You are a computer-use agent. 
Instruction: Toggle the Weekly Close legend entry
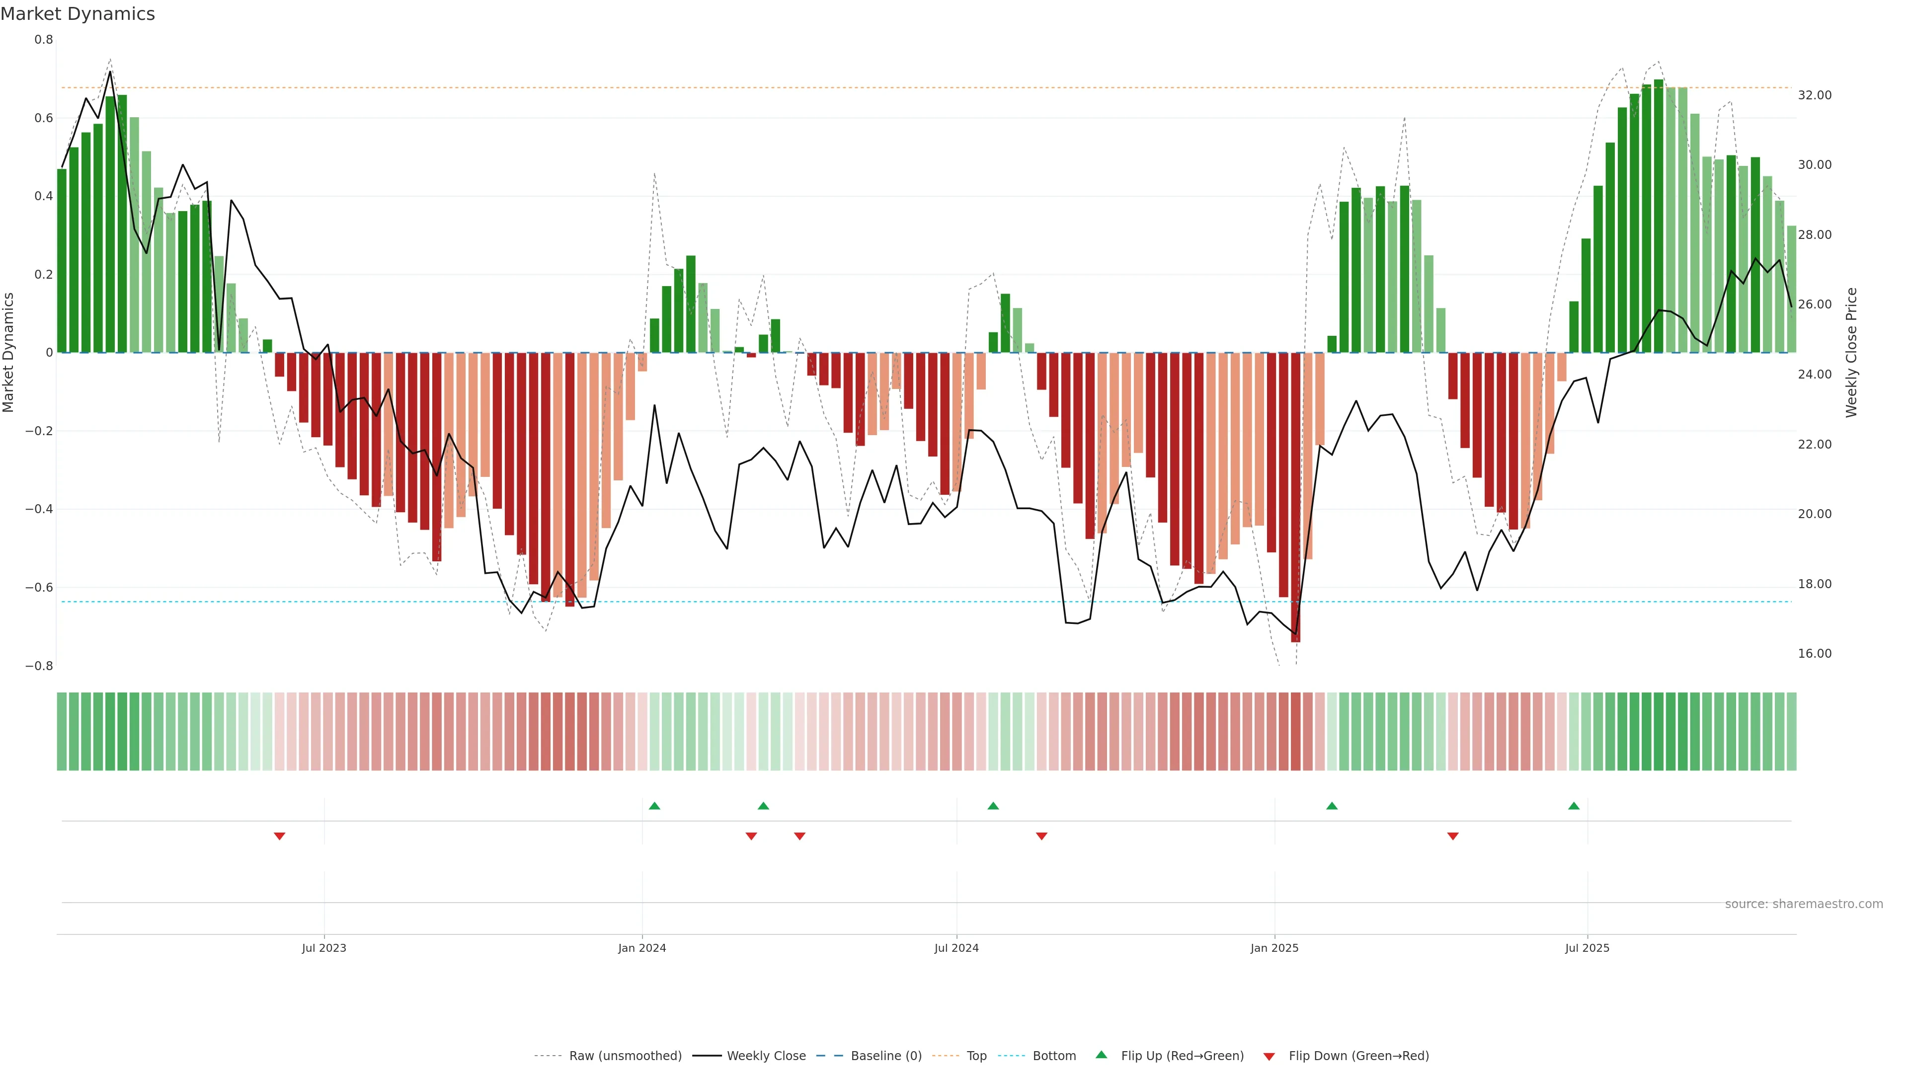[766, 1056]
